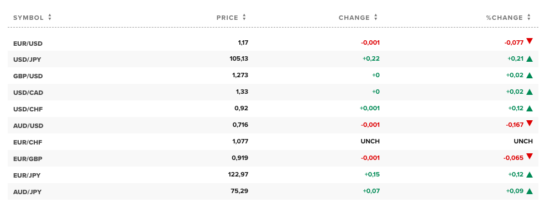This screenshot has width=550, height=214.
Task: Click the green up arrow for USD/CHF
Action: [x=530, y=109]
